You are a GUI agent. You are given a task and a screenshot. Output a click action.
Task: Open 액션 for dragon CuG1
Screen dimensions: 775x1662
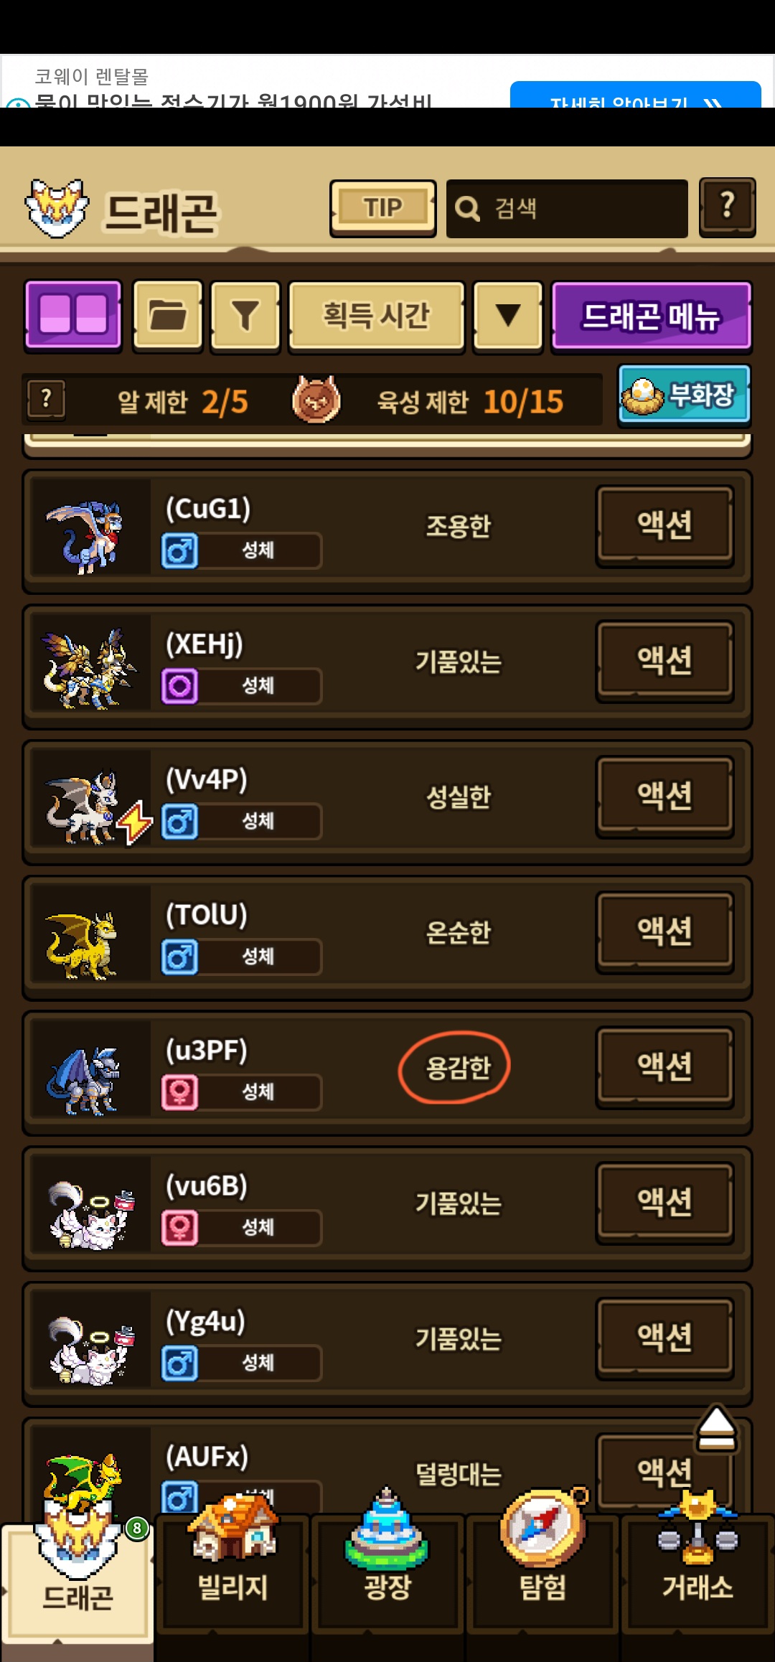[665, 525]
